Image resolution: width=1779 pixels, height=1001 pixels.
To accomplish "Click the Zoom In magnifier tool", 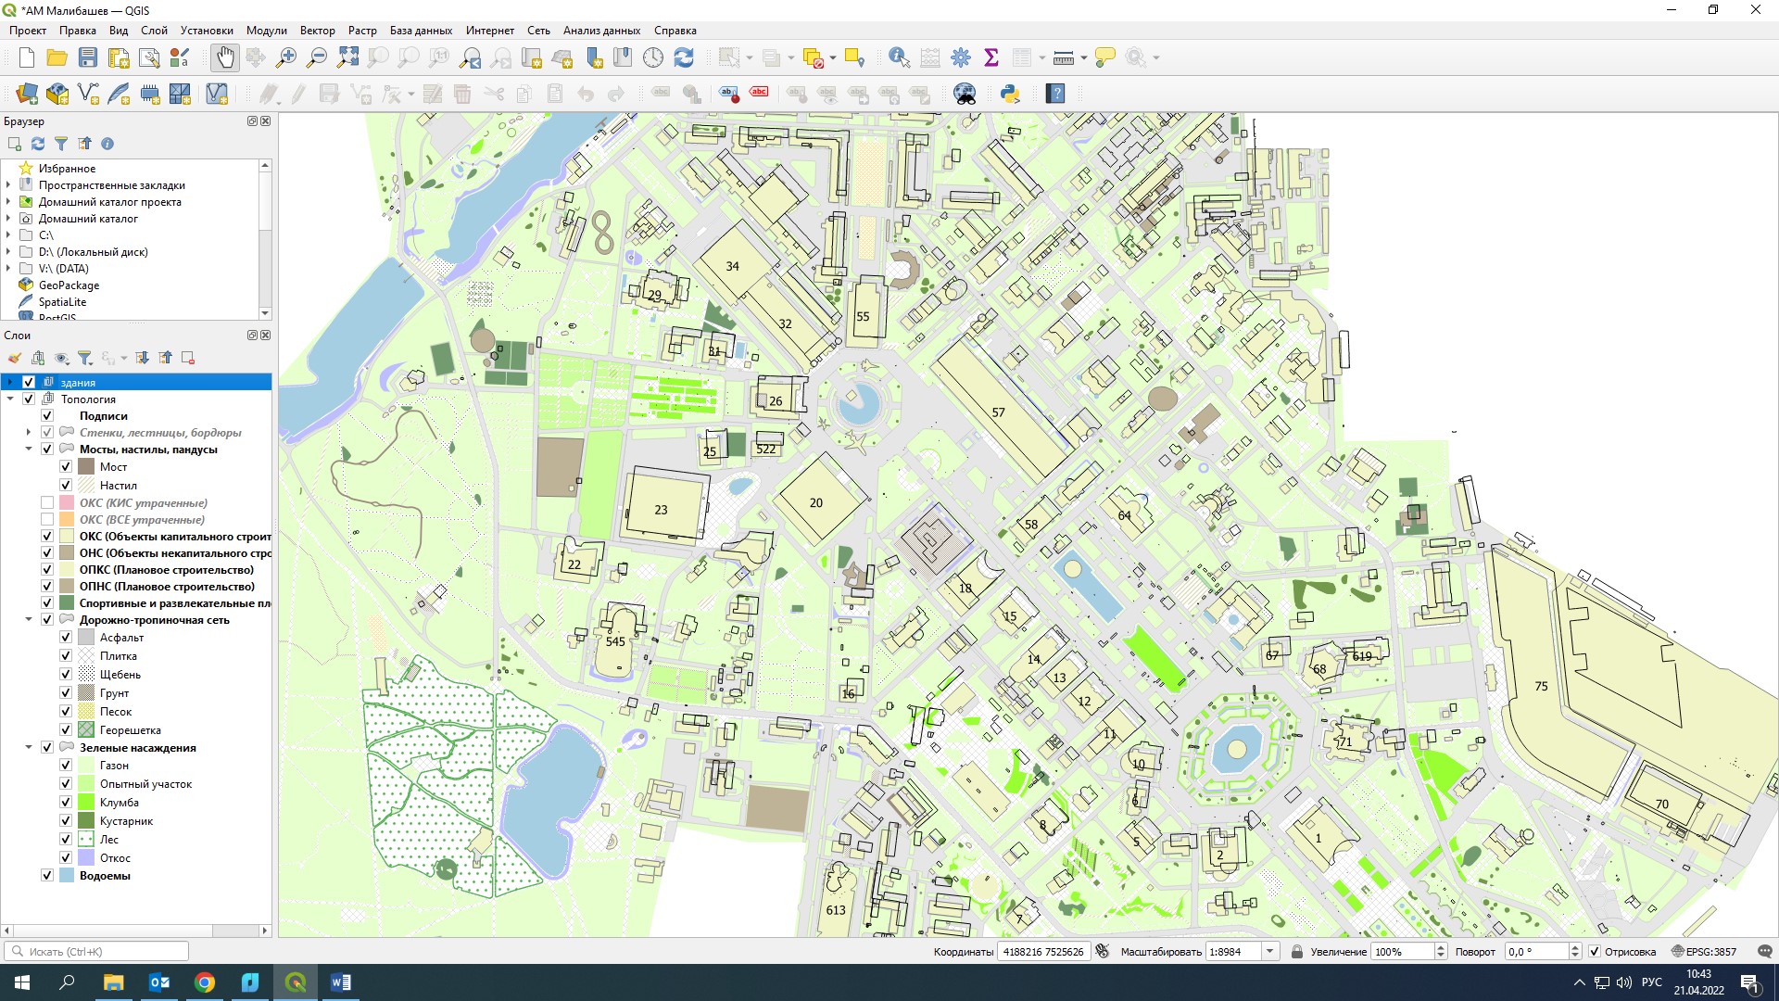I will 286,58.
